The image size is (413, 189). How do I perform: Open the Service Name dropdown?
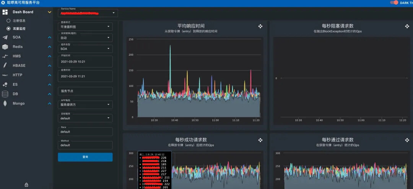(88, 13)
